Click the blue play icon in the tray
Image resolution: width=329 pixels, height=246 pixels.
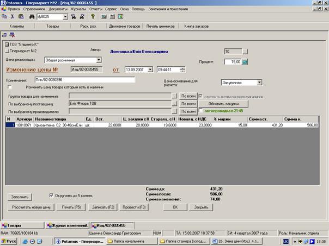[312, 242]
